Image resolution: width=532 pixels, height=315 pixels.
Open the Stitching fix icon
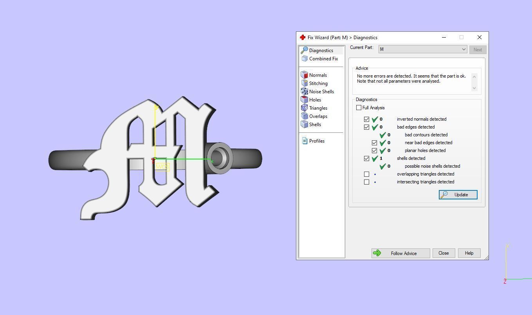click(x=305, y=83)
